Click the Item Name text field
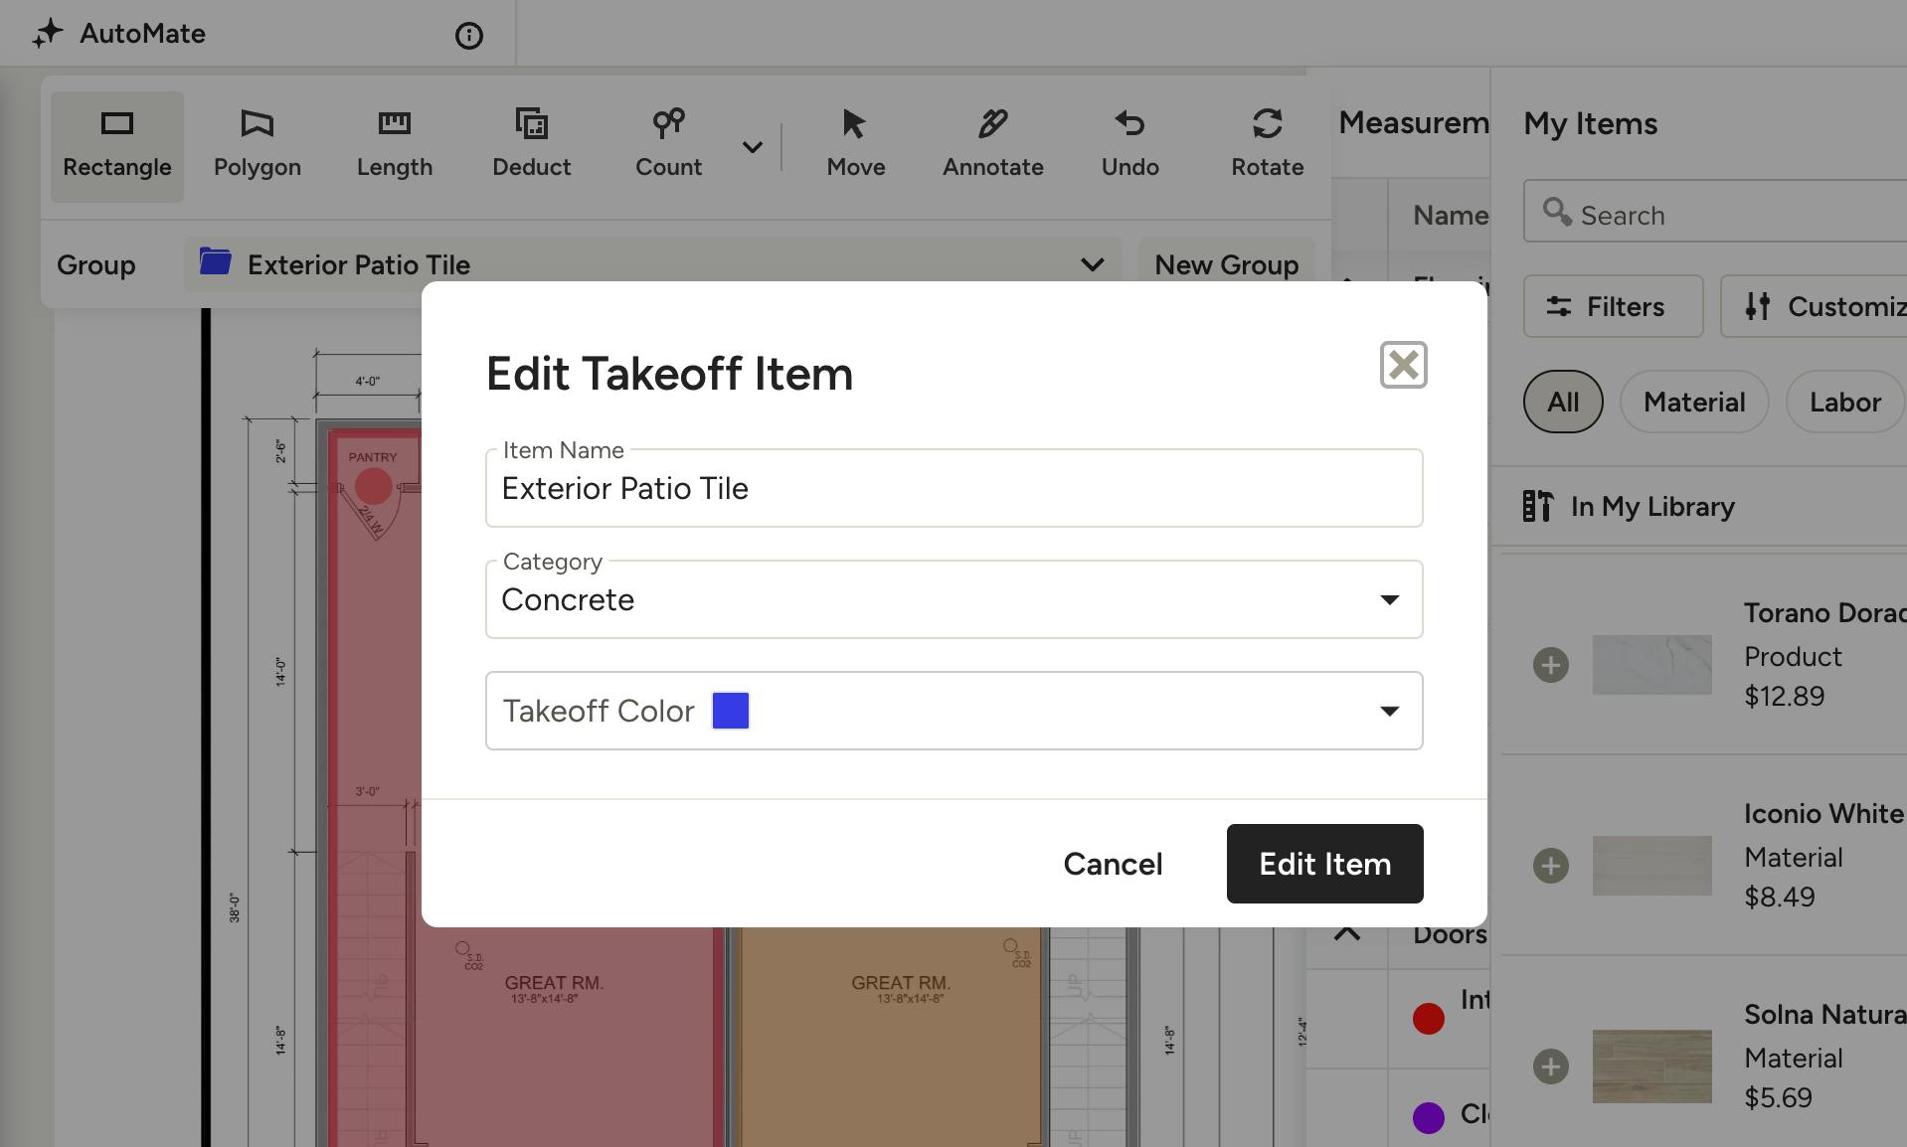Image resolution: width=1907 pixels, height=1147 pixels. point(954,488)
